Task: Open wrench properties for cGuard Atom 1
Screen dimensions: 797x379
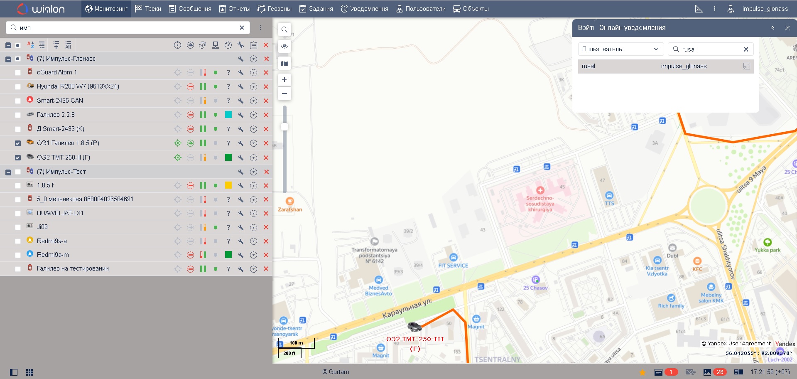Action: [x=240, y=72]
